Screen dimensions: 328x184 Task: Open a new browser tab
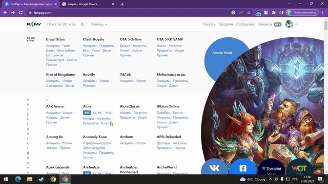tap(122, 4)
